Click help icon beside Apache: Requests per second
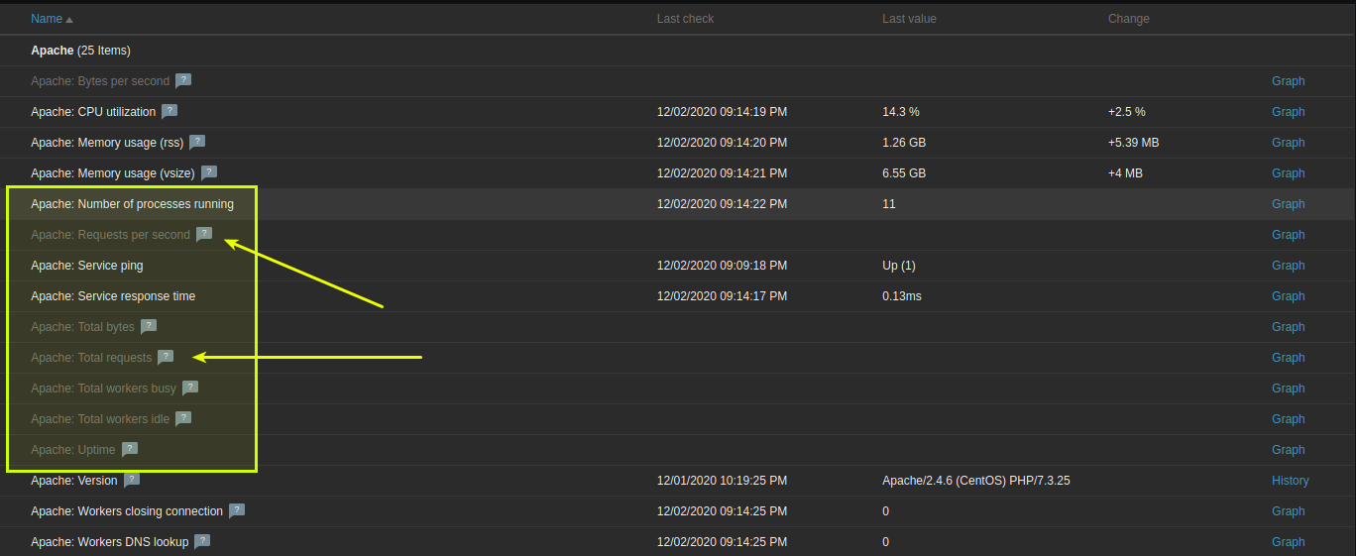The width and height of the screenshot is (1356, 556). pos(204,234)
